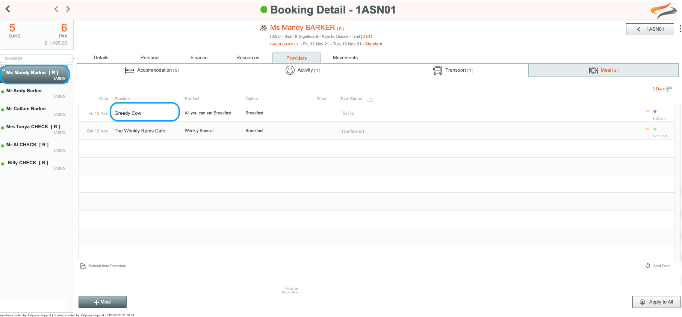Image resolution: width=682 pixels, height=317 pixels.
Task: Open the Resources tab
Action: pyautogui.click(x=248, y=58)
